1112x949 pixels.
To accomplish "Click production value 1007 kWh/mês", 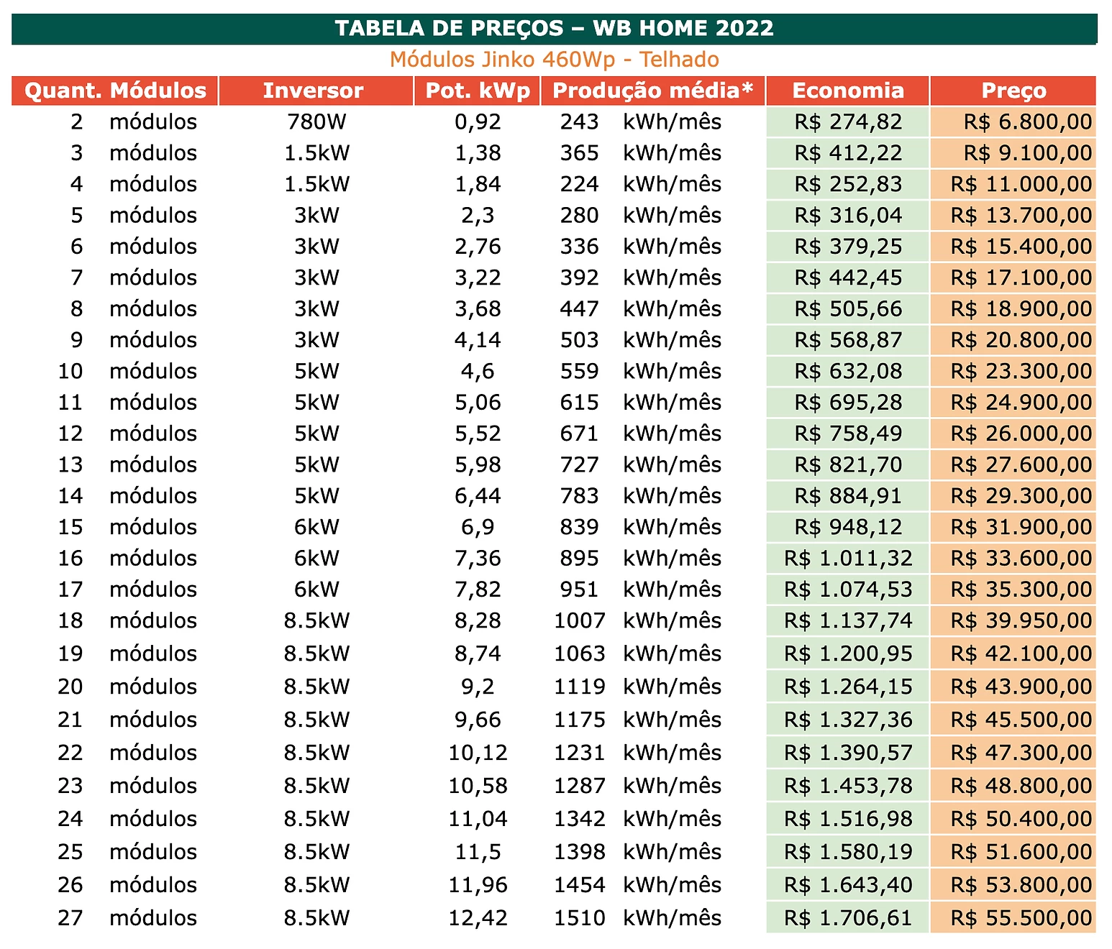I will 637,620.
